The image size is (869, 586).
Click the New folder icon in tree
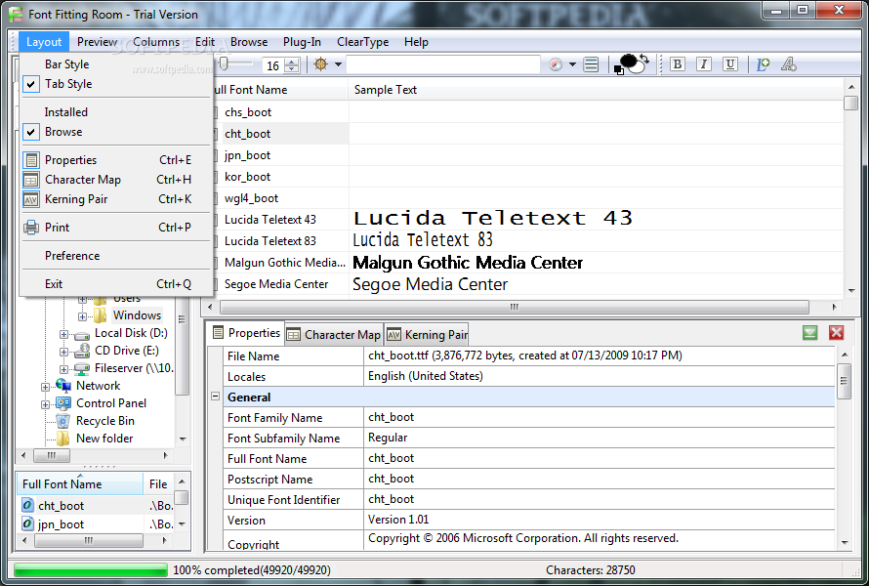pyautogui.click(x=63, y=439)
